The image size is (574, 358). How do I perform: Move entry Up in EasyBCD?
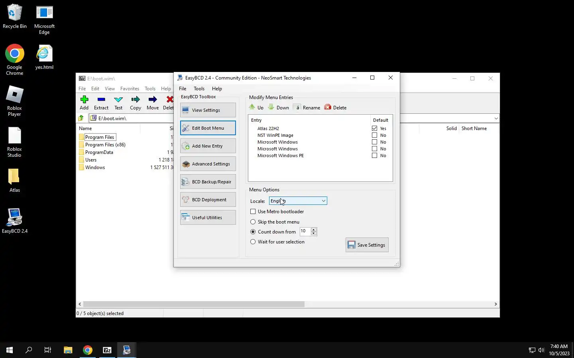256,107
